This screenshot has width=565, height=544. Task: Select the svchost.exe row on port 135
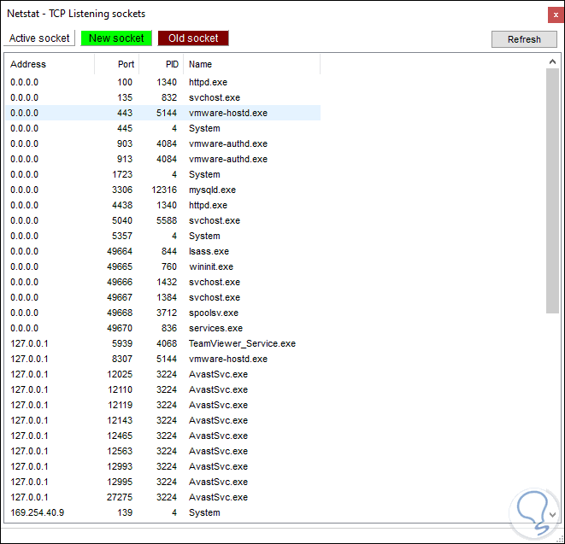point(163,97)
